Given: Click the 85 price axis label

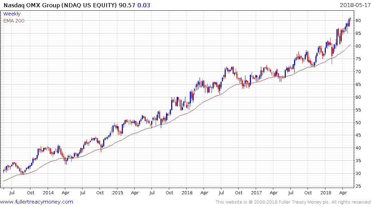Looking at the screenshot, I should point(358,33).
